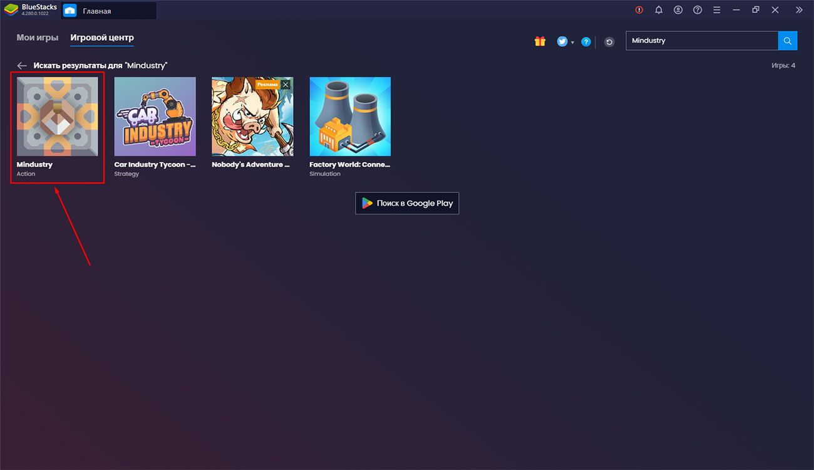Click the Поиск в Google Play button

click(407, 203)
